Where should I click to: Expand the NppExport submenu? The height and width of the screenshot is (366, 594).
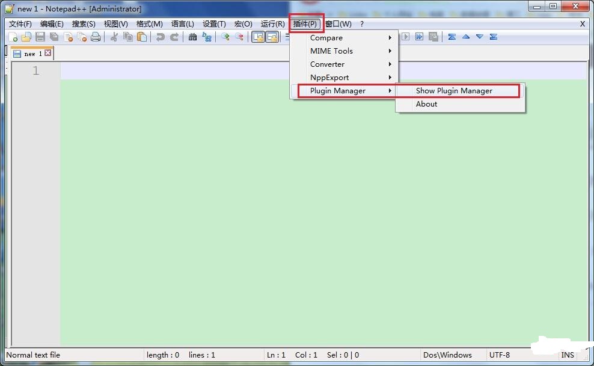(344, 78)
